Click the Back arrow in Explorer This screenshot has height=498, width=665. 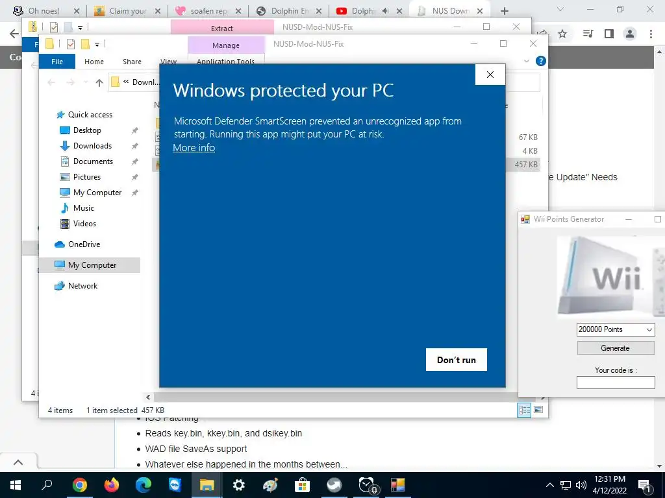coord(51,82)
